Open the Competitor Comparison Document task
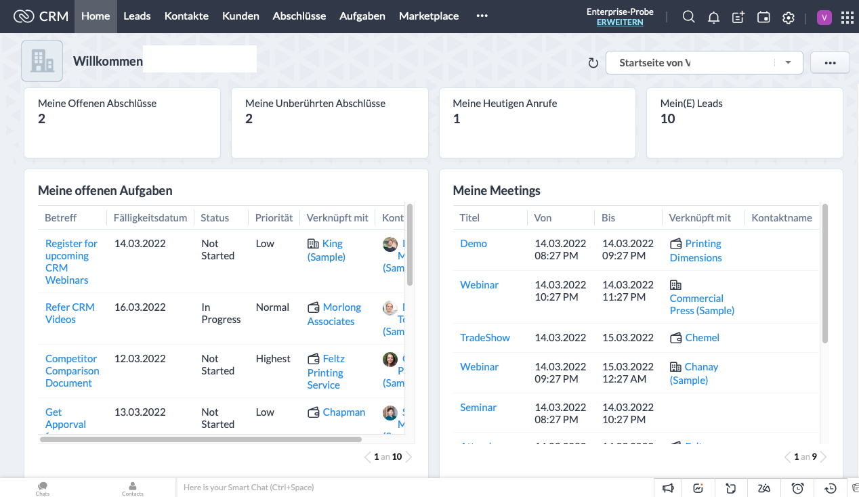 72,370
